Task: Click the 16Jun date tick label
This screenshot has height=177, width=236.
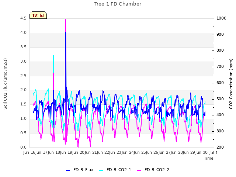Action: 36,152
